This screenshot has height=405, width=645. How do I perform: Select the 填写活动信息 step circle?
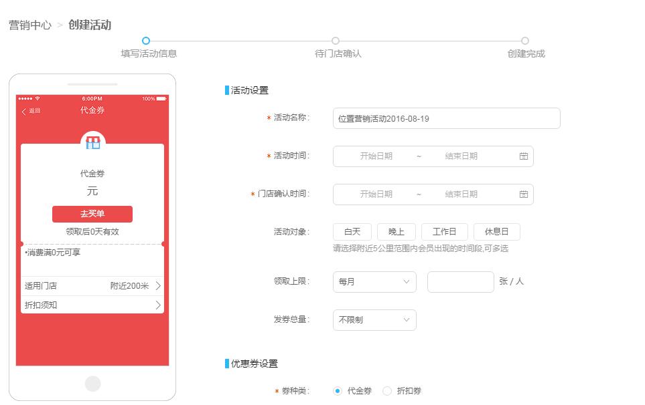pyautogui.click(x=145, y=41)
